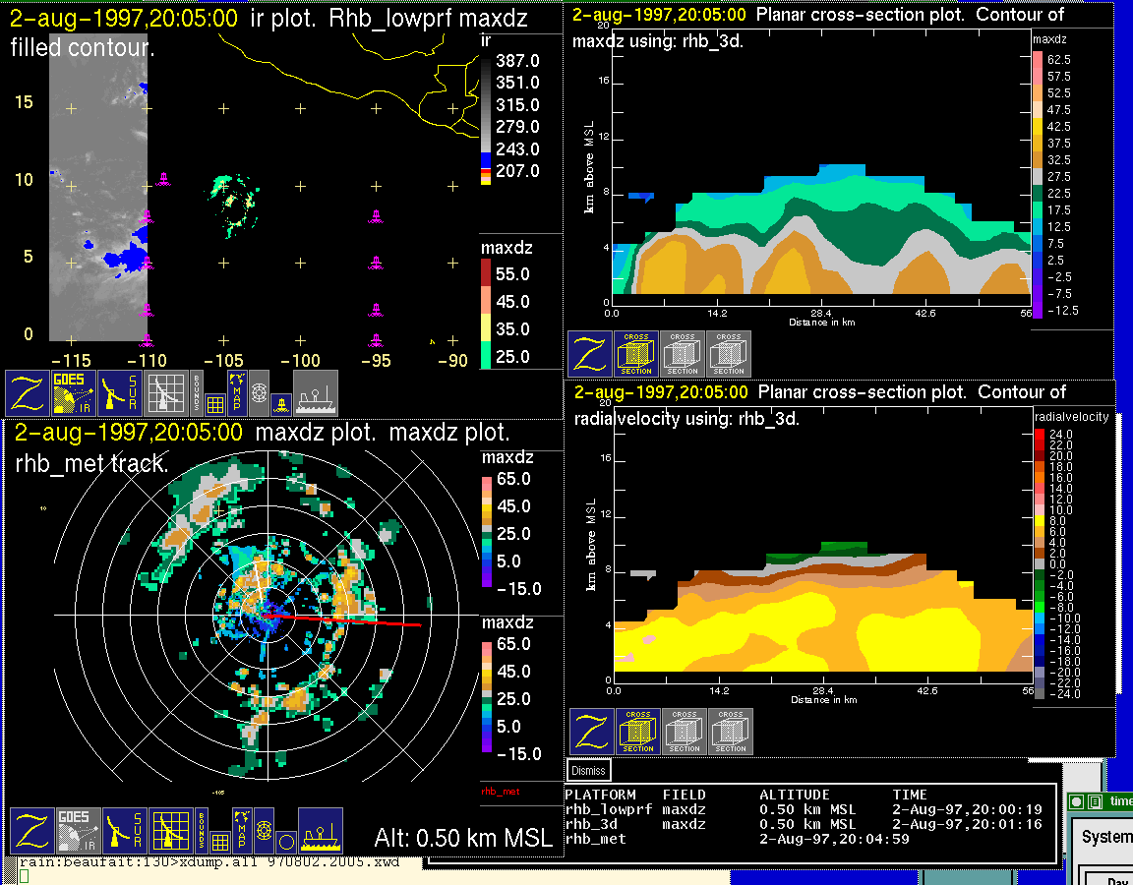Open the GOES IR satellite icon in the ir plot window
This screenshot has height=885, width=1133.
pyautogui.click(x=74, y=393)
